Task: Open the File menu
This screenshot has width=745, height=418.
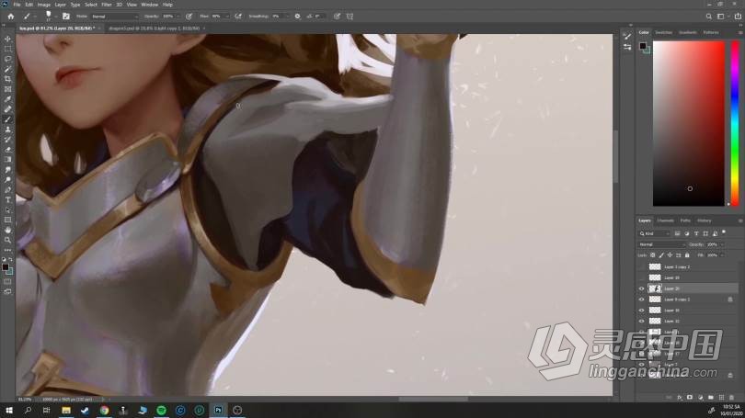Action: point(17,5)
